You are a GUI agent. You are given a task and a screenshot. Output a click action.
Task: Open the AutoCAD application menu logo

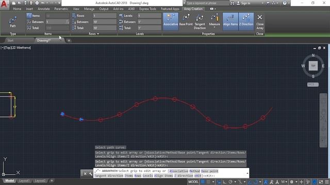[4, 4]
